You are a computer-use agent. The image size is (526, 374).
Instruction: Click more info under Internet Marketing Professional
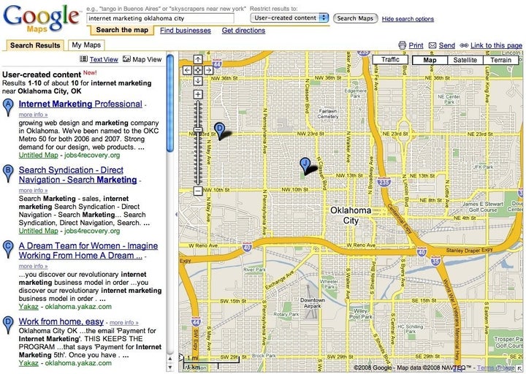coord(33,115)
